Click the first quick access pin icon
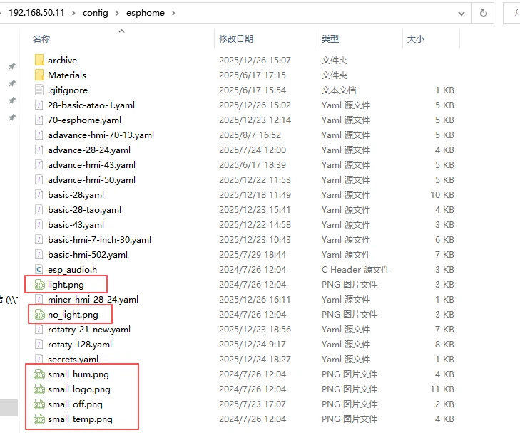This screenshot has width=520, height=435. pyautogui.click(x=11, y=67)
